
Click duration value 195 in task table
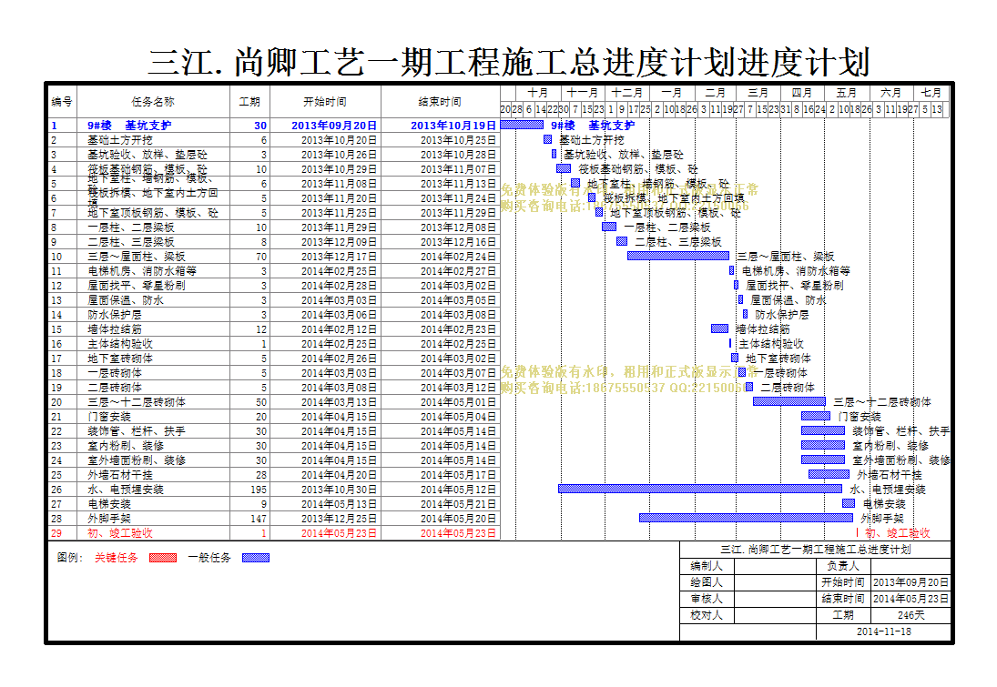pyautogui.click(x=259, y=490)
